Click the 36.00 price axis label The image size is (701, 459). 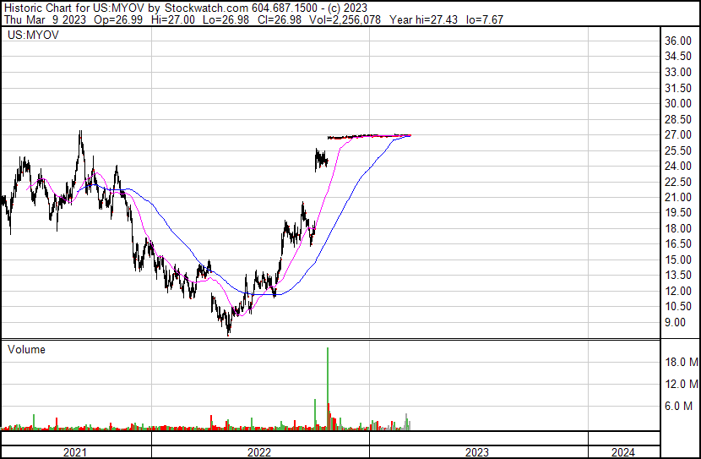pos(678,41)
